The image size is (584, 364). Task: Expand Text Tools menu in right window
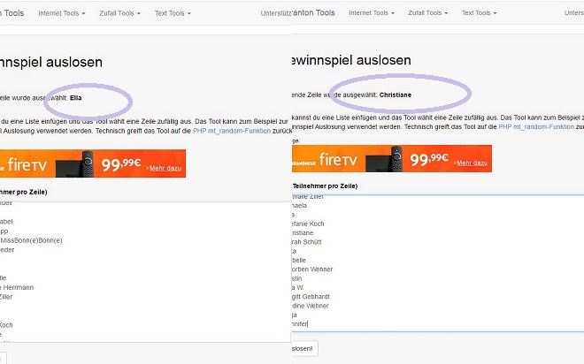[x=480, y=12]
